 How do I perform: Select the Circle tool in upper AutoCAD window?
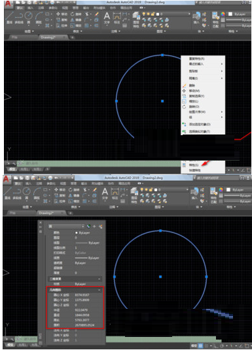pyautogui.click(x=28, y=18)
